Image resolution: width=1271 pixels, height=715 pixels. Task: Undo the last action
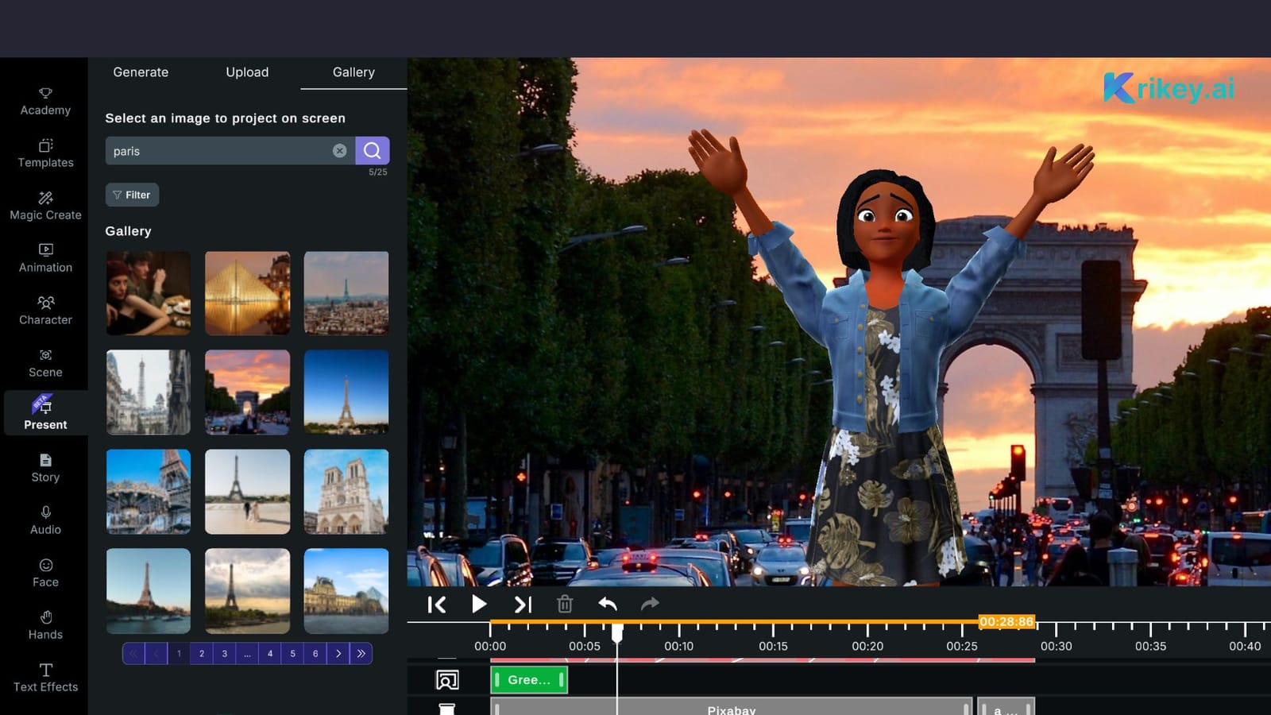click(x=608, y=605)
